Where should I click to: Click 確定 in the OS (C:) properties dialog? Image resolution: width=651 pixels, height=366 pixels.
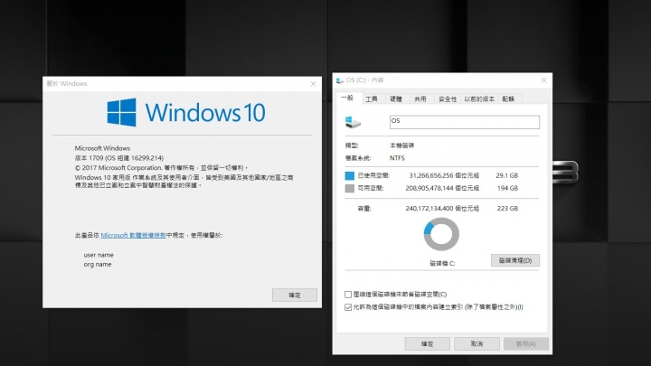427,343
